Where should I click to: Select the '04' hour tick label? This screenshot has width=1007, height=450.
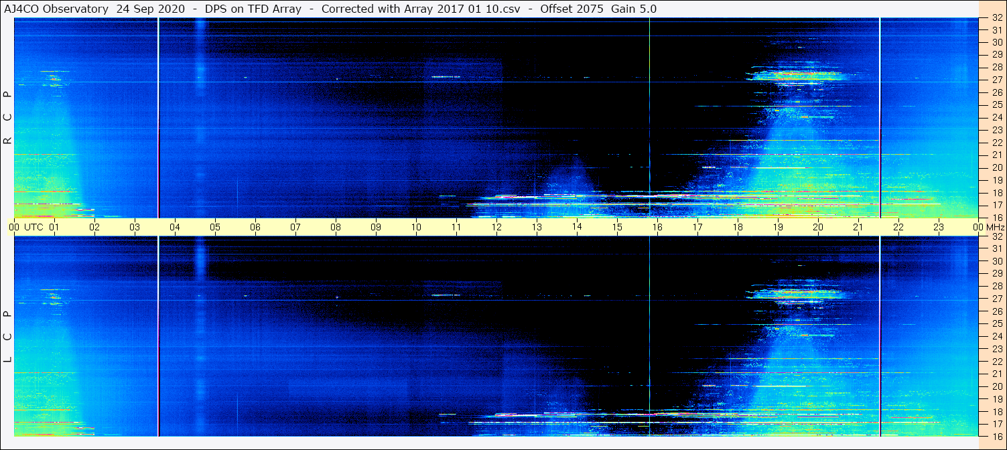(175, 227)
